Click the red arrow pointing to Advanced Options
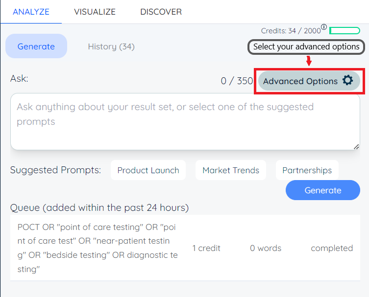The image size is (369, 297). coord(309,61)
